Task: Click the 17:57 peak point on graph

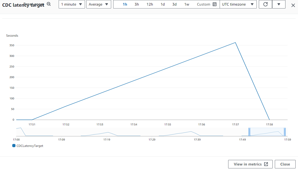Action: (235, 42)
